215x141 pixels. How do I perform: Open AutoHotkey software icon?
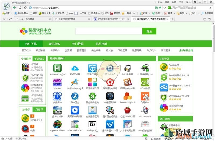(x=57, y=68)
